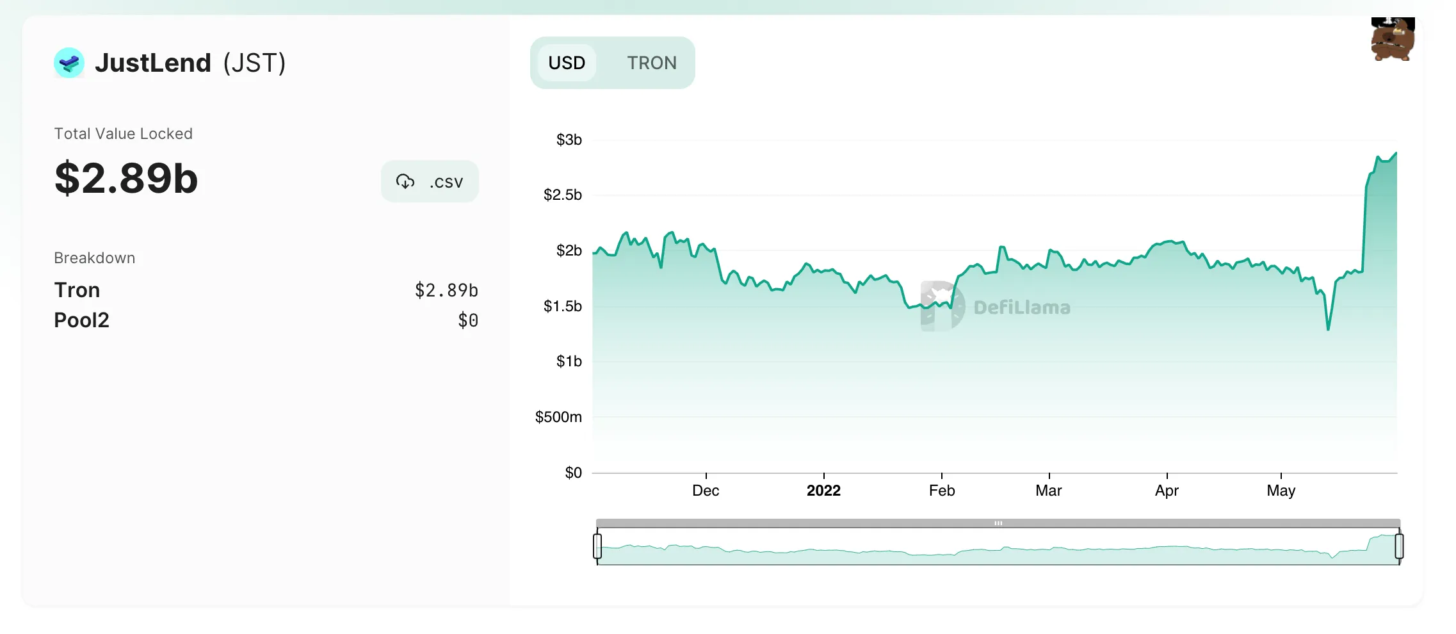Click the JustLend protocol logo icon
This screenshot has height=634, width=1456.
[x=69, y=63]
